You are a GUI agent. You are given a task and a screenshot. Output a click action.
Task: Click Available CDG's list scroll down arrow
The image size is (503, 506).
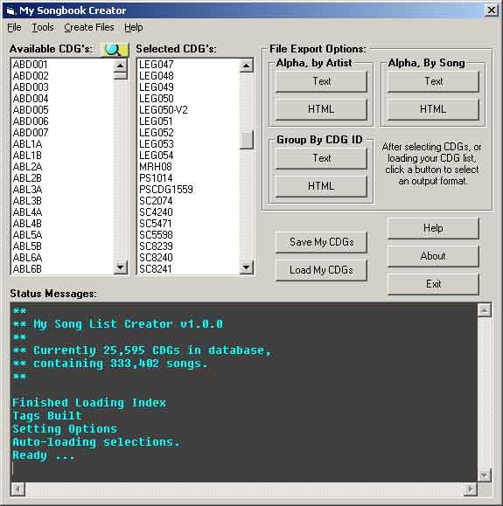(x=121, y=267)
